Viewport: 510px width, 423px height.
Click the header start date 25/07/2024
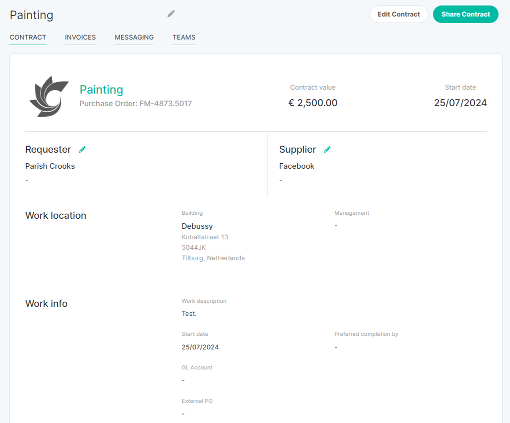pyautogui.click(x=460, y=103)
